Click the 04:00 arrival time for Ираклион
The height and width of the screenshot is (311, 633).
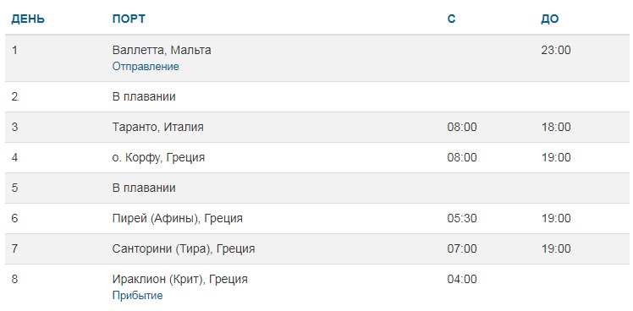(462, 279)
